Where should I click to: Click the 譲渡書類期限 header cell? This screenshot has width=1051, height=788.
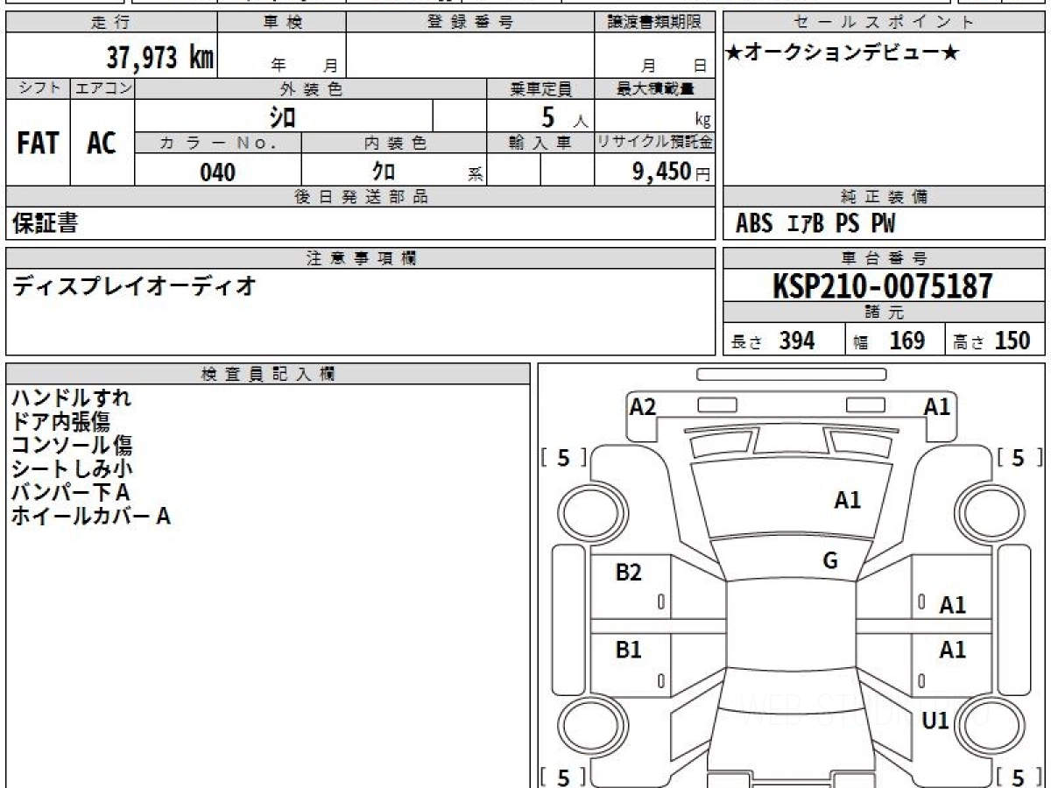(655, 23)
